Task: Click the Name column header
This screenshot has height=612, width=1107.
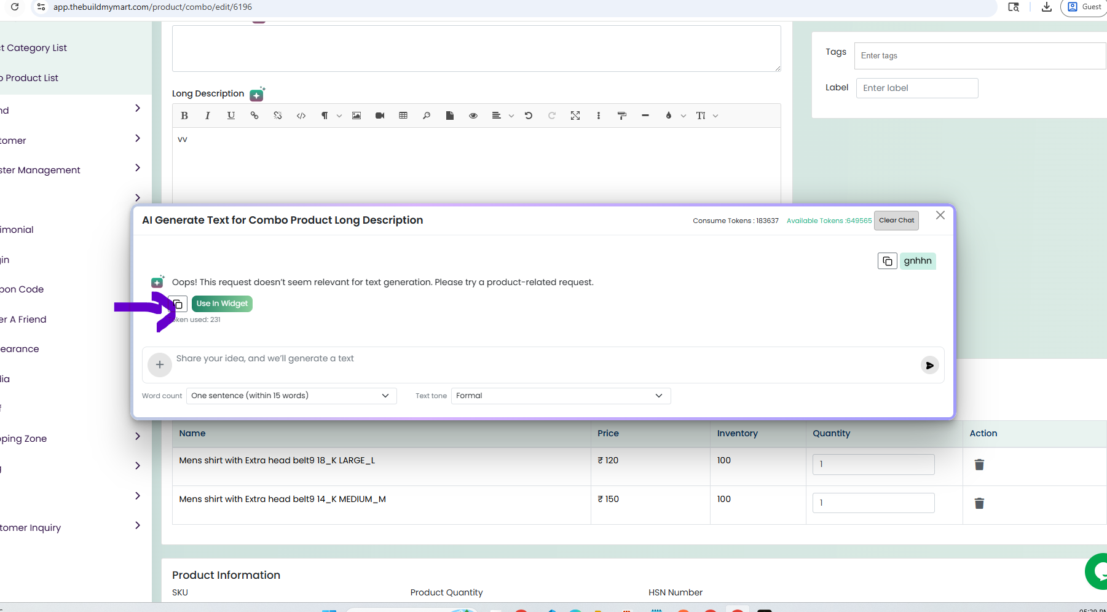Action: coord(192,433)
